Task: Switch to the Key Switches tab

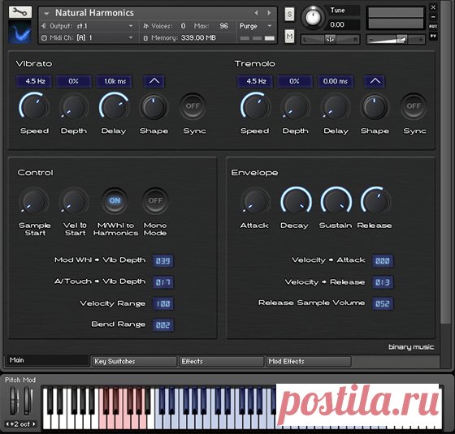Action: [135, 362]
